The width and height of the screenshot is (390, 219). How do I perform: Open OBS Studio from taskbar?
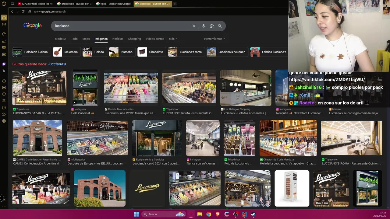(x=236, y=214)
